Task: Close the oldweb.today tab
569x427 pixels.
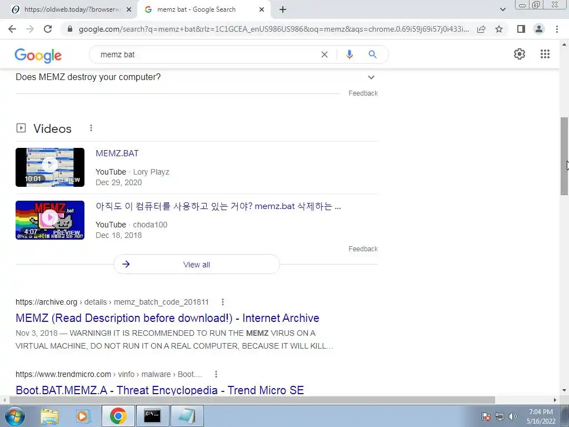Action: (x=129, y=10)
